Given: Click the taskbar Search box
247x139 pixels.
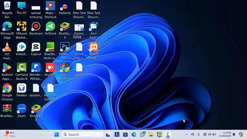Looking at the screenshot, I should [83, 134].
